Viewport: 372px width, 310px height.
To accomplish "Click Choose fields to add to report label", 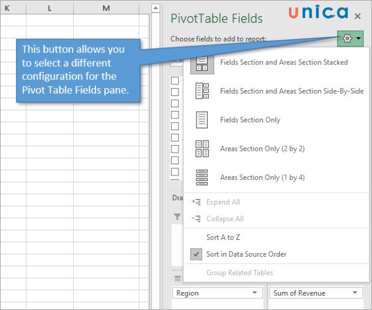I will (x=218, y=38).
